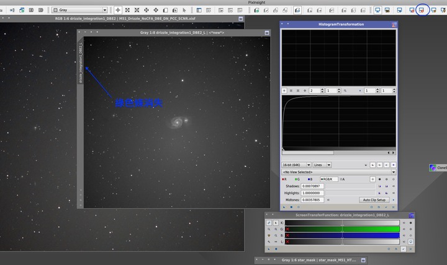Open the <No View Selected> dropdown

pos(339,172)
